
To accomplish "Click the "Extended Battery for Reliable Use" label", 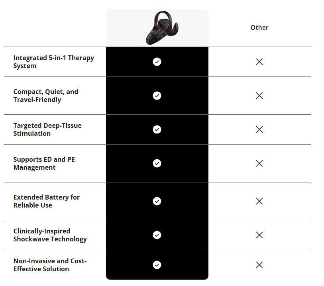I will pyautogui.click(x=46, y=201).
